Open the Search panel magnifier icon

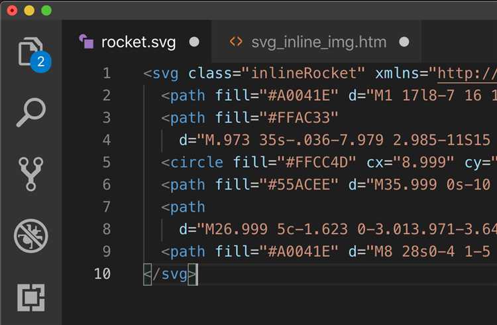31,113
